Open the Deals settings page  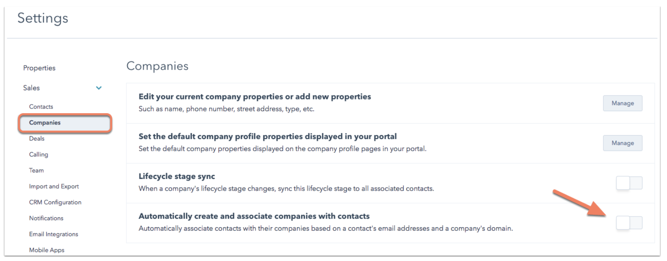click(37, 139)
